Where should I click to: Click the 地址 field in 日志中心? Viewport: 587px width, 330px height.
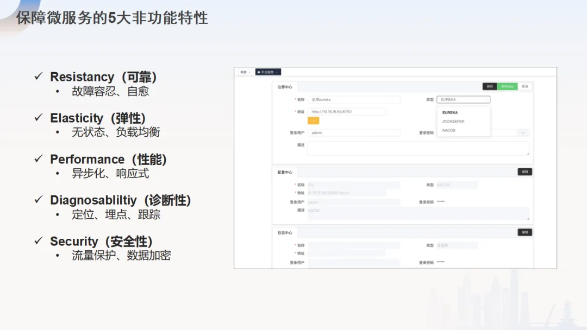[x=347, y=253]
